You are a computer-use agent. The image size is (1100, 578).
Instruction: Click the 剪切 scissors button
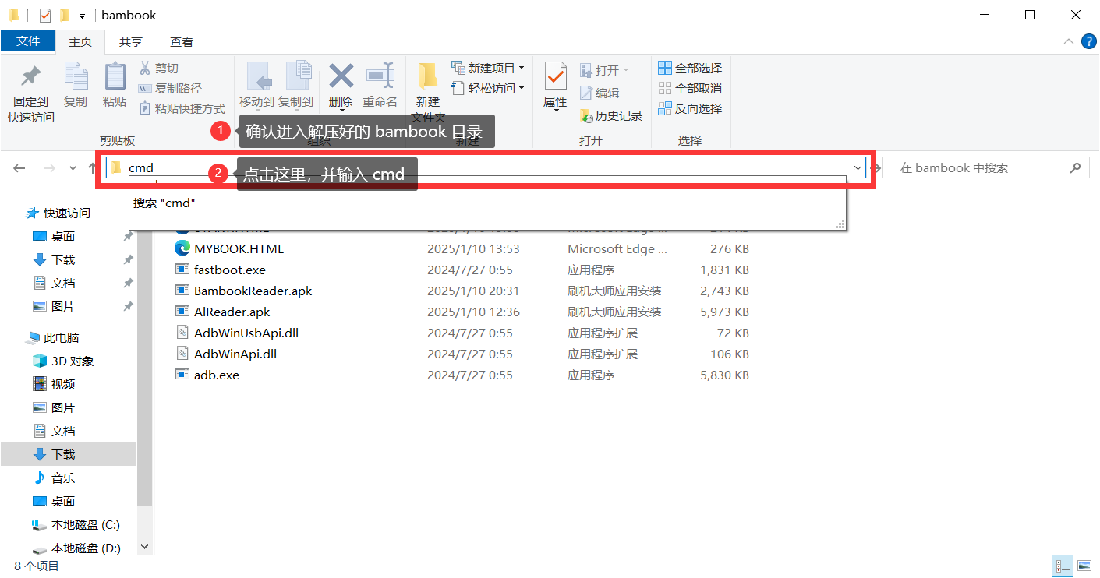159,69
